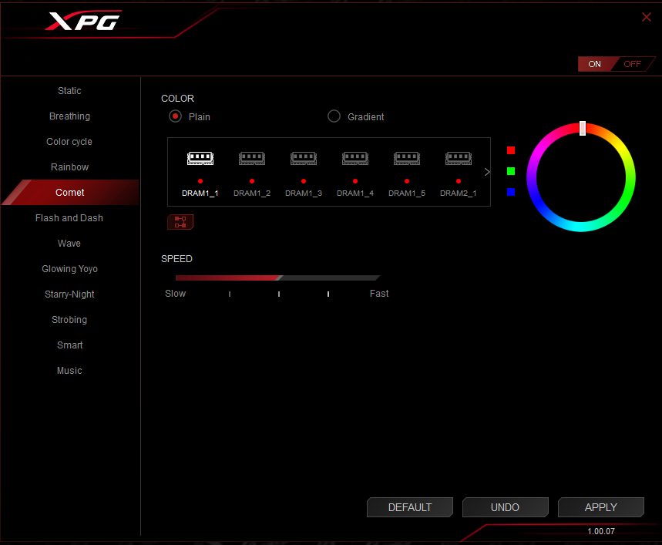Viewport: 662px width, 545px height.
Task: Click the color wheel hue handle
Action: 583,128
